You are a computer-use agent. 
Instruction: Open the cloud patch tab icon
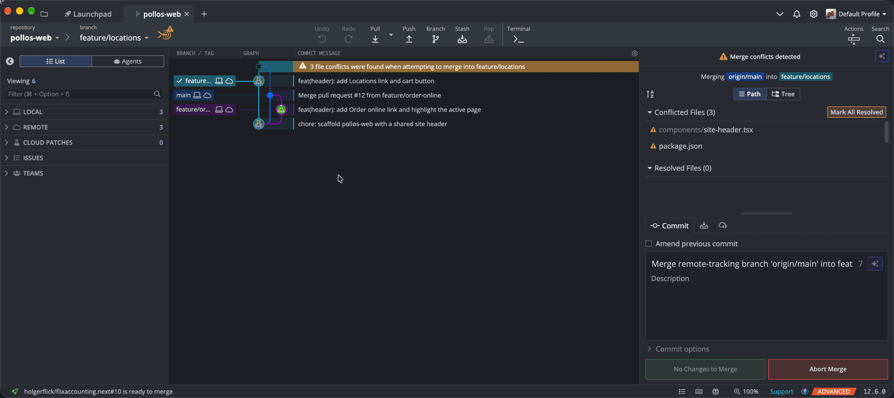coord(722,226)
